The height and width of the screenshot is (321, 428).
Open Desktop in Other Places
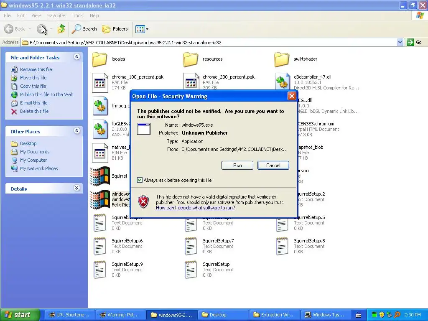[x=28, y=143]
